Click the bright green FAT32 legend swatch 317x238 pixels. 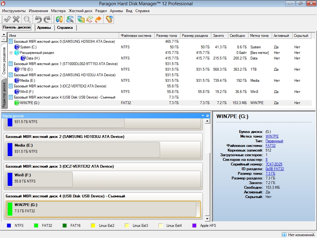(36, 226)
